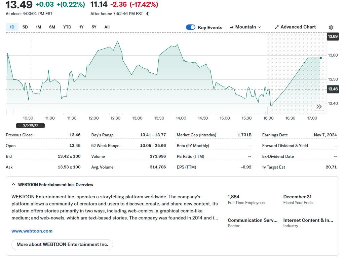
Task: Click the Open value 13.45
Action: point(75,146)
